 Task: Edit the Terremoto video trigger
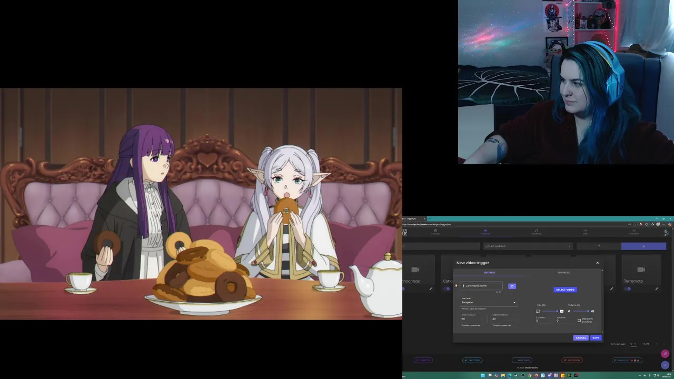(657, 288)
